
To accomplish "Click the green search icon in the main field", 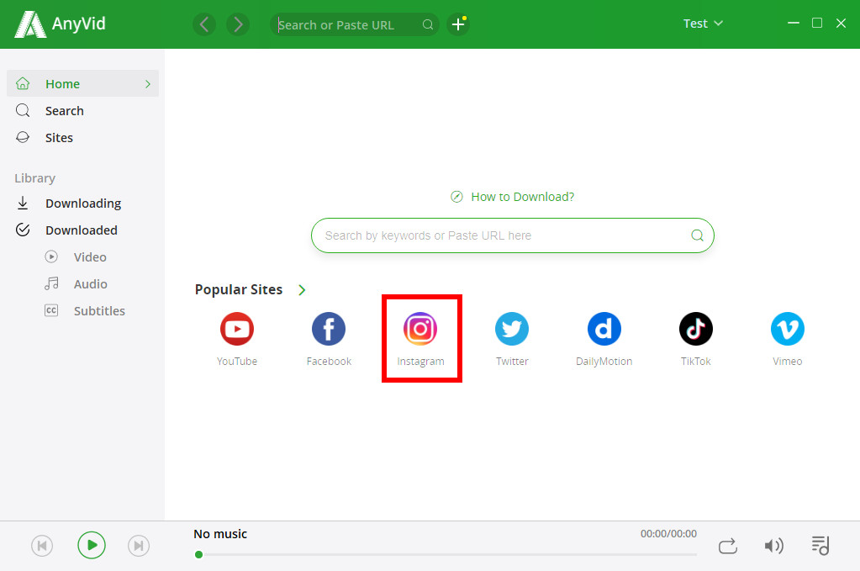I will [697, 235].
